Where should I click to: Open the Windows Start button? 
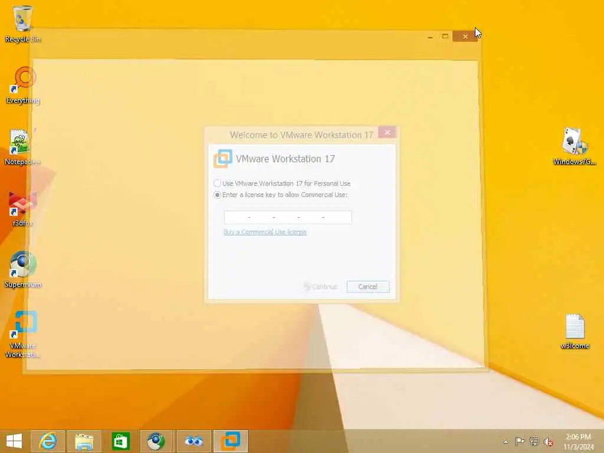coord(14,441)
